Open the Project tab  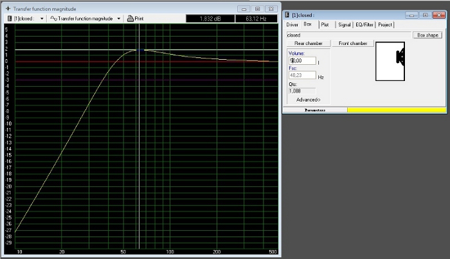point(385,24)
